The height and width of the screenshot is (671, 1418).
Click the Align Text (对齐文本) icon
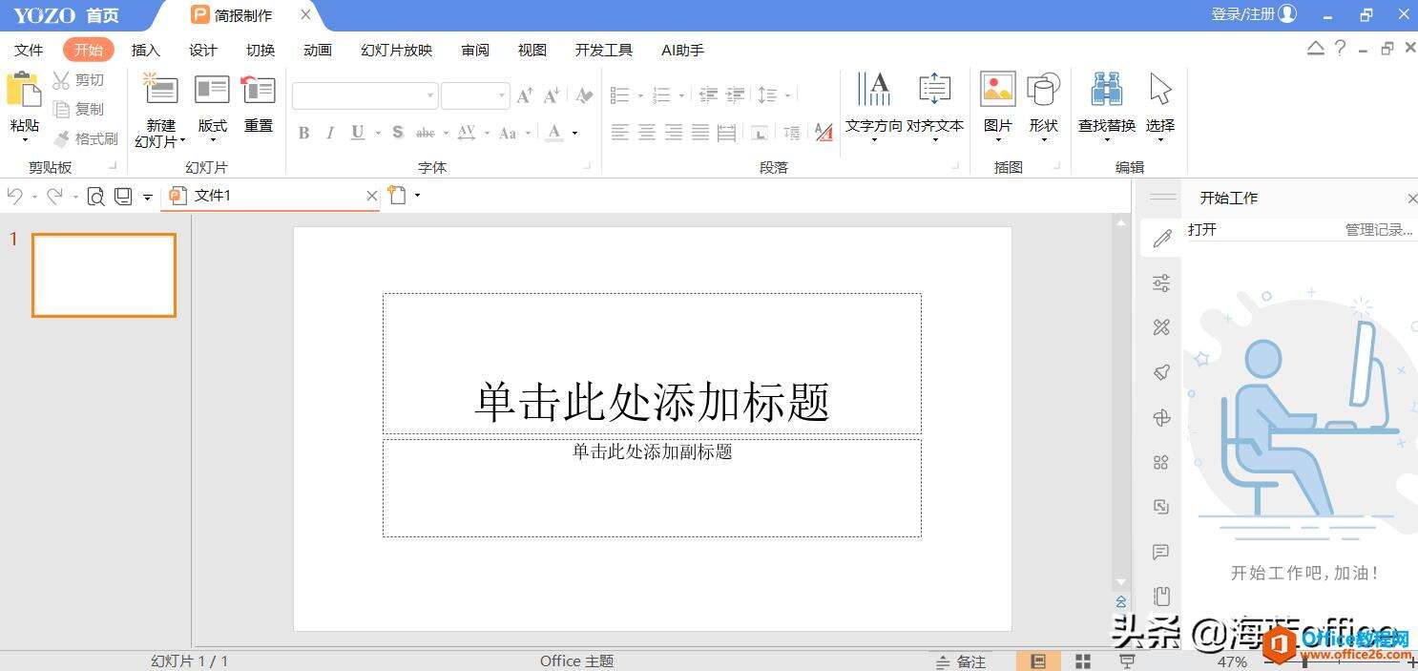[934, 89]
